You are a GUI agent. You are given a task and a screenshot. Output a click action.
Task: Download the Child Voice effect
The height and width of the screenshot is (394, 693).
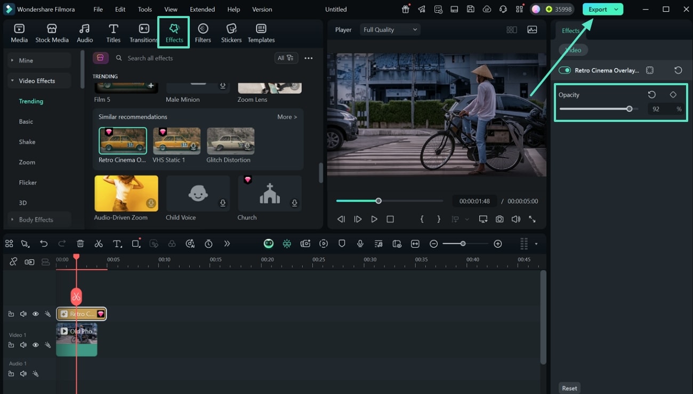click(x=223, y=203)
